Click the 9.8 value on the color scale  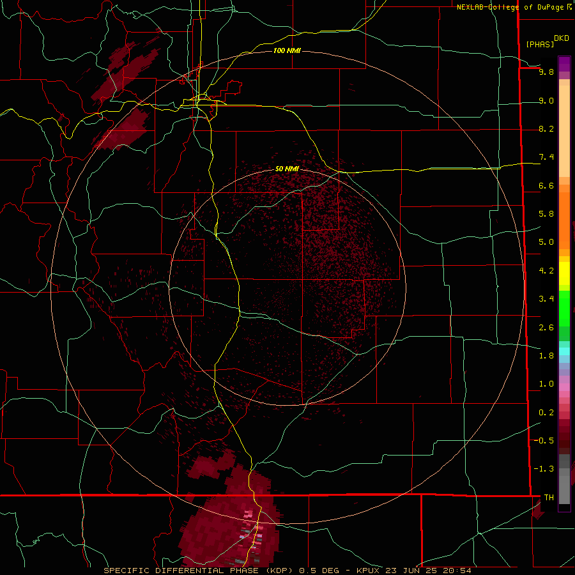tap(546, 72)
